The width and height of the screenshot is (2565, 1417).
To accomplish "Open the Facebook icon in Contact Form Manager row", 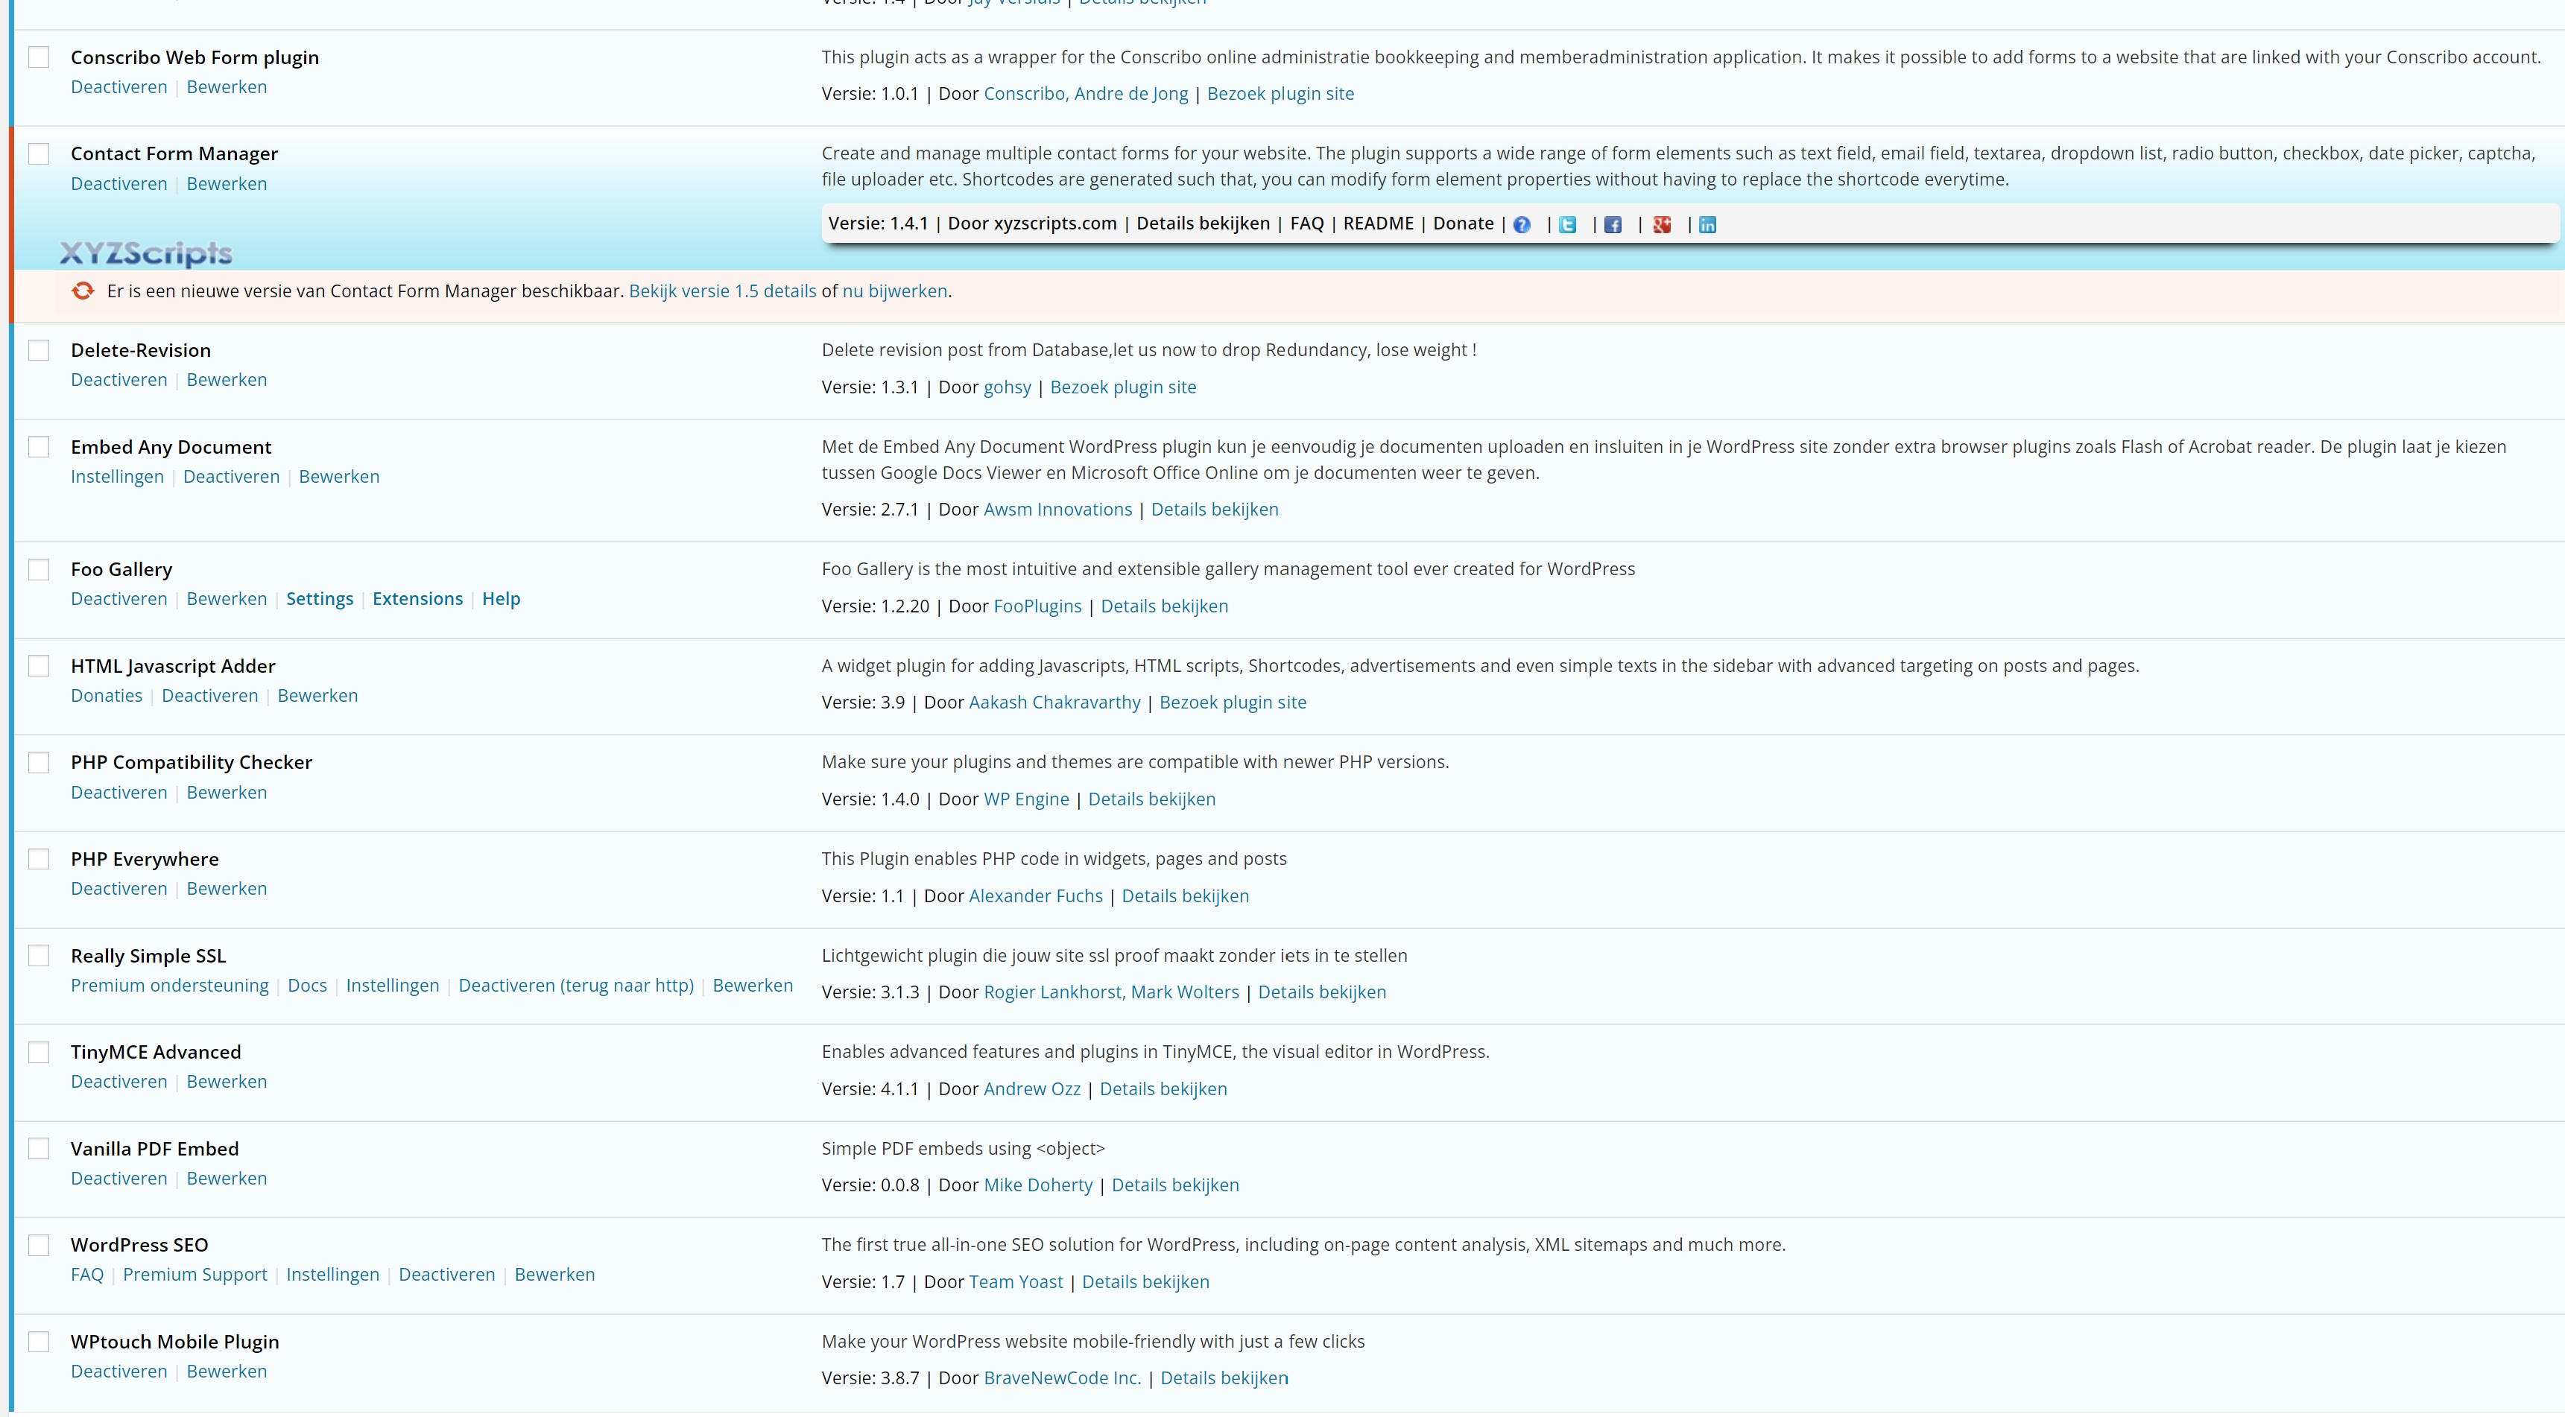I will (x=1613, y=225).
